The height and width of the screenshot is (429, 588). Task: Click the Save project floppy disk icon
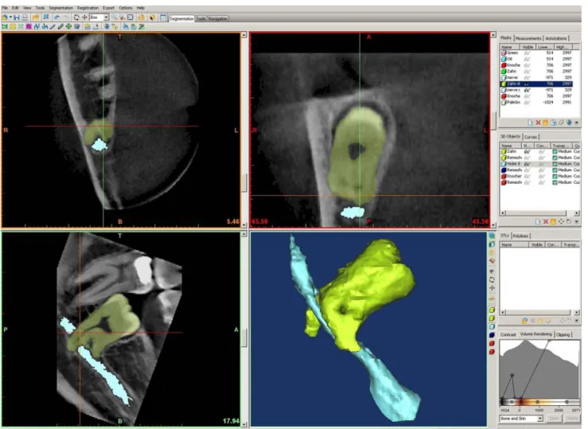tap(17, 18)
